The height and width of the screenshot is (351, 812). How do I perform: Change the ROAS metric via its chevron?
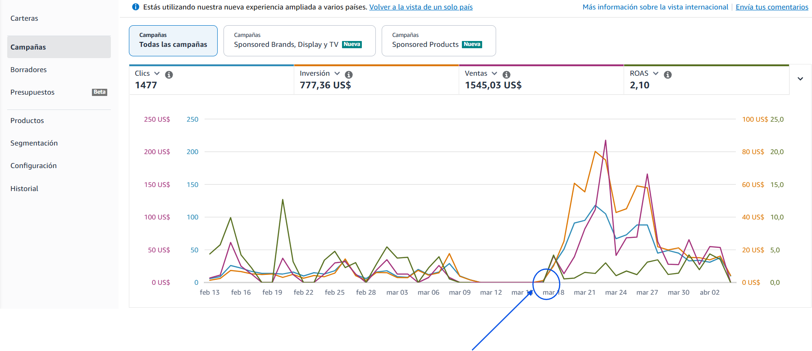coord(656,73)
